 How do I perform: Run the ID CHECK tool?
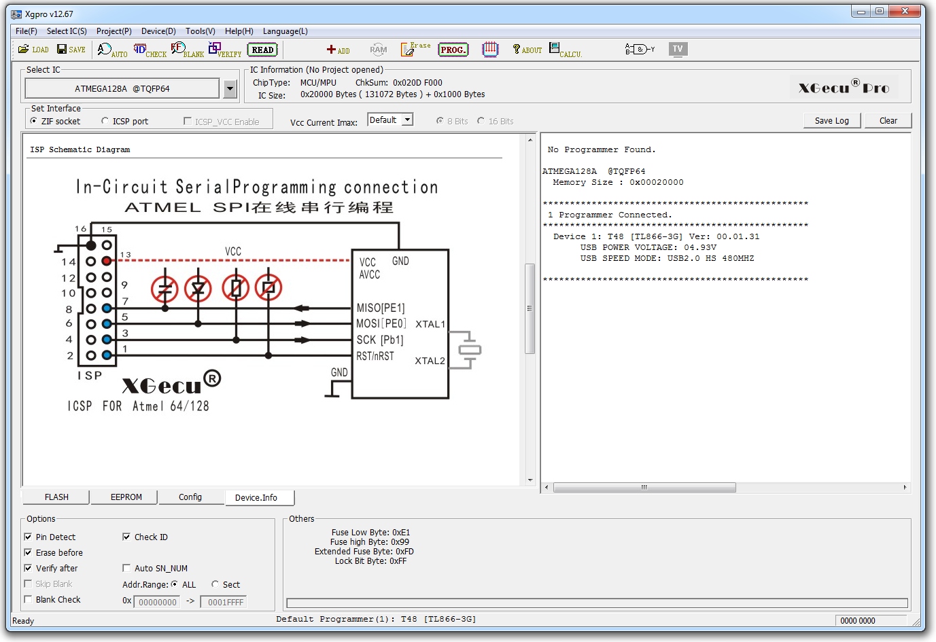[x=150, y=50]
